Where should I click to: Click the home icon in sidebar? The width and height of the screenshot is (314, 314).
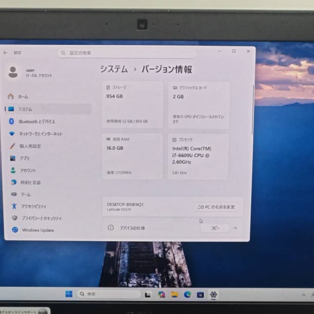coord(11,96)
